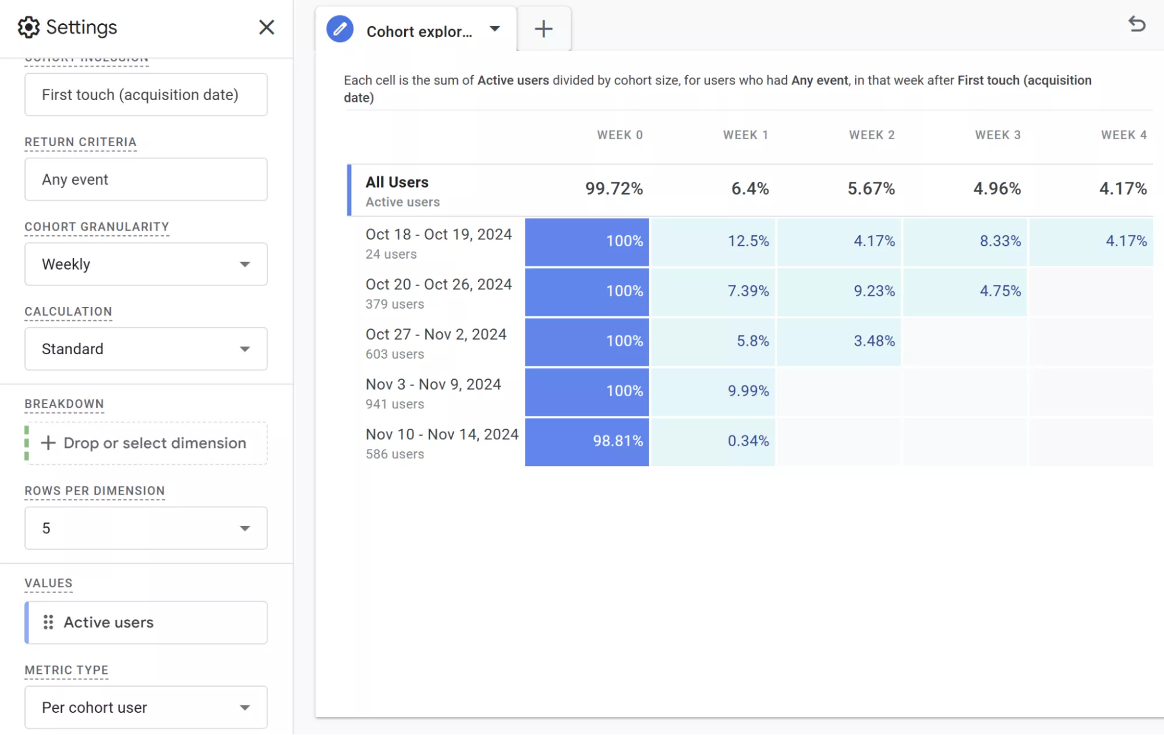Click the WEEK 1 column header
The image size is (1164, 735).
pyautogui.click(x=745, y=135)
